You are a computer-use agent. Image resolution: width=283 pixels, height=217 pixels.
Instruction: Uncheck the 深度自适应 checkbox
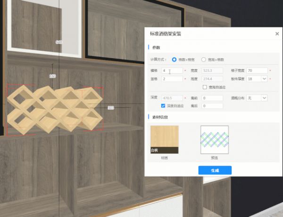point(163,105)
